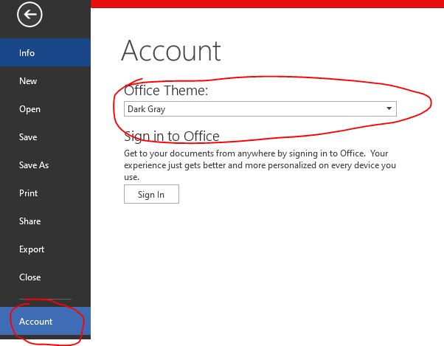Screen dimensions: 444x346
Task: Click the red title bar at top
Action: click(266, 4)
